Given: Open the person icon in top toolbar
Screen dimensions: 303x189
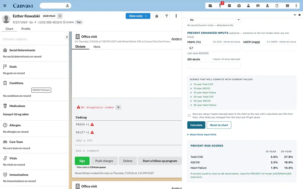Looking at the screenshot, I should [267, 6].
